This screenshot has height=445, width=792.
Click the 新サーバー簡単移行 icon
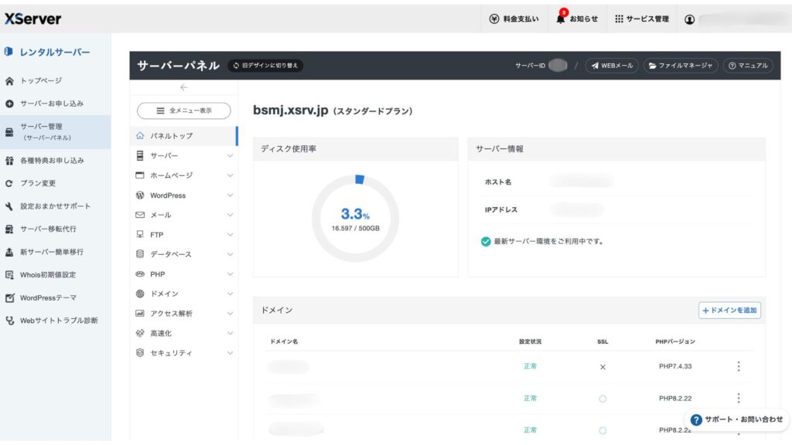pos(9,252)
